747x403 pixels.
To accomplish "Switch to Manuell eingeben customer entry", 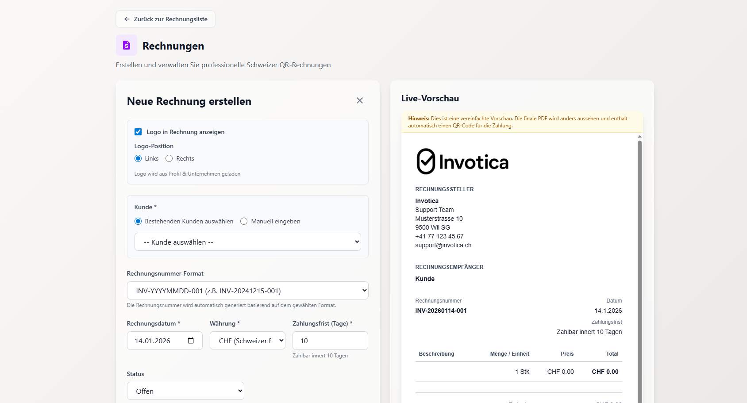I will click(243, 221).
